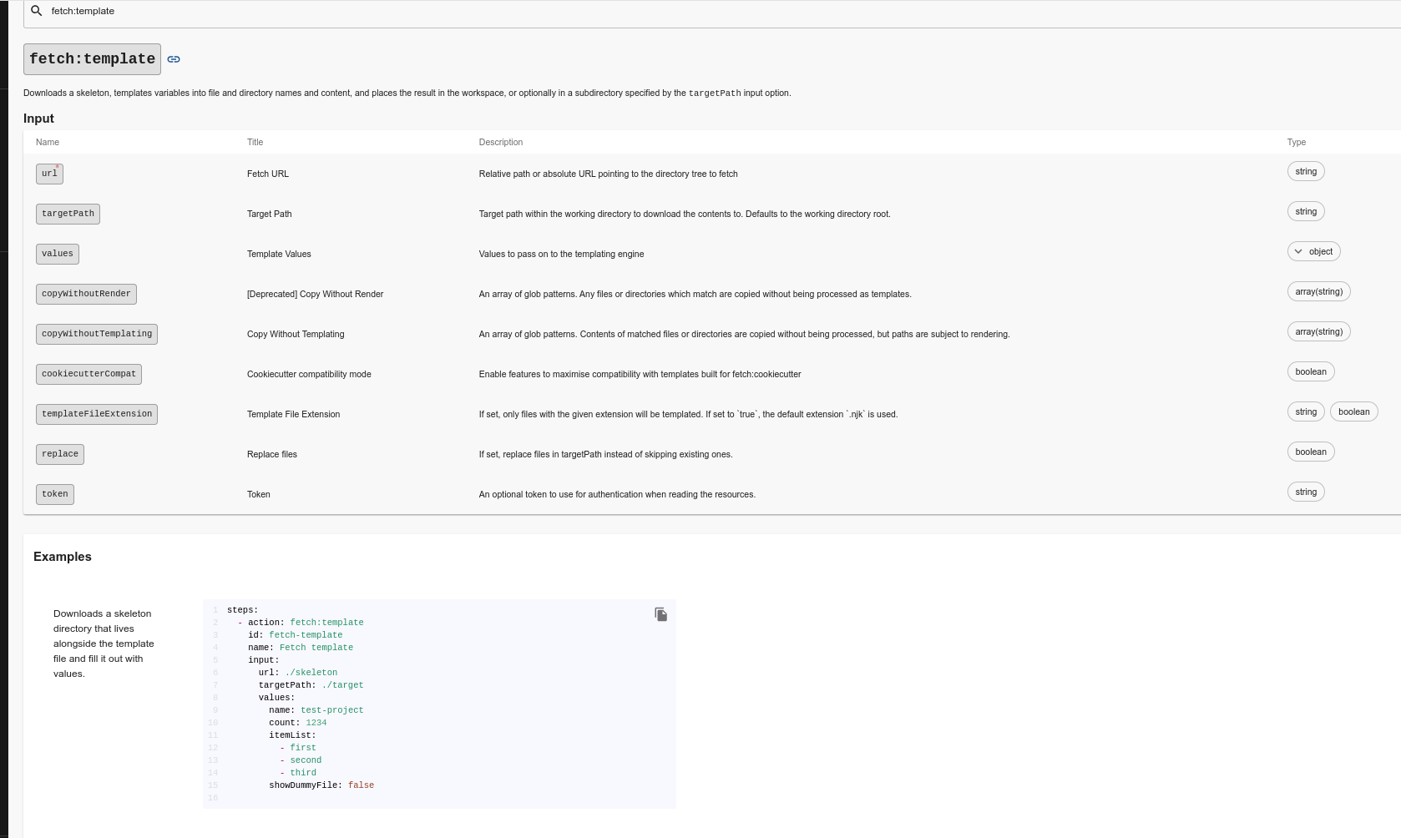Image resolution: width=1401 pixels, height=838 pixels.
Task: Click the Name column header
Action: click(48, 142)
